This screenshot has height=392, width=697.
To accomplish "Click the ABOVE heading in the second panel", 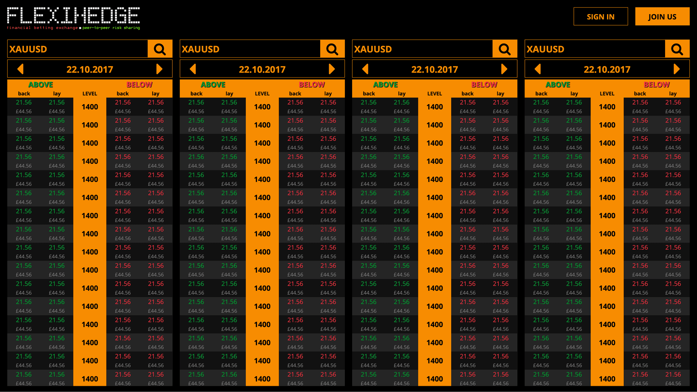I will tap(213, 85).
